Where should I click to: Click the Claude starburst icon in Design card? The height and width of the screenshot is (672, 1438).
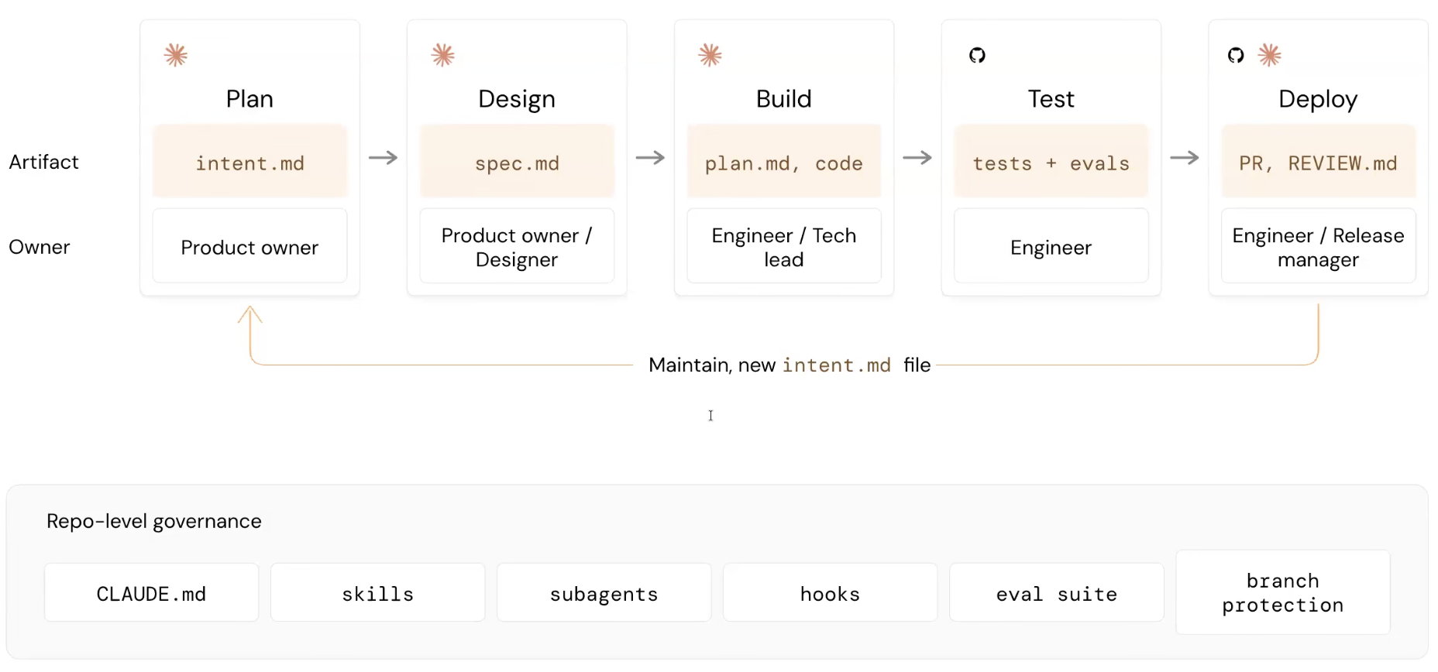443,55
